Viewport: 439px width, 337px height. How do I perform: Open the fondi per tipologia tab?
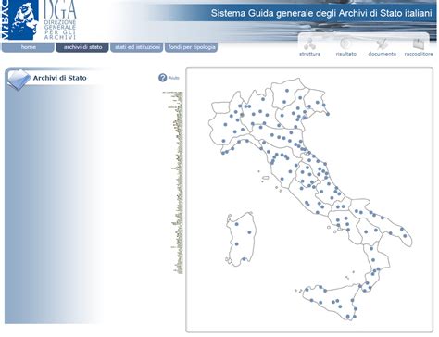192,47
